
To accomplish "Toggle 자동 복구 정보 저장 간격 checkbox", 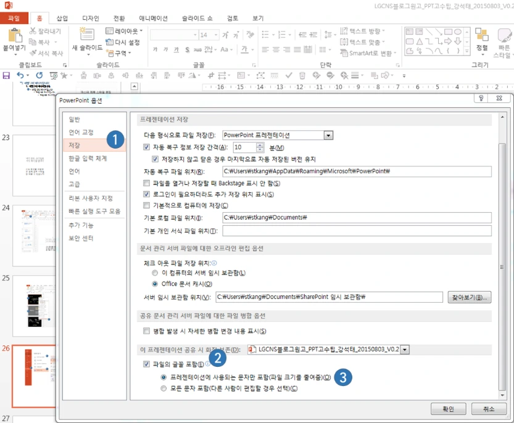I will 146,147.
